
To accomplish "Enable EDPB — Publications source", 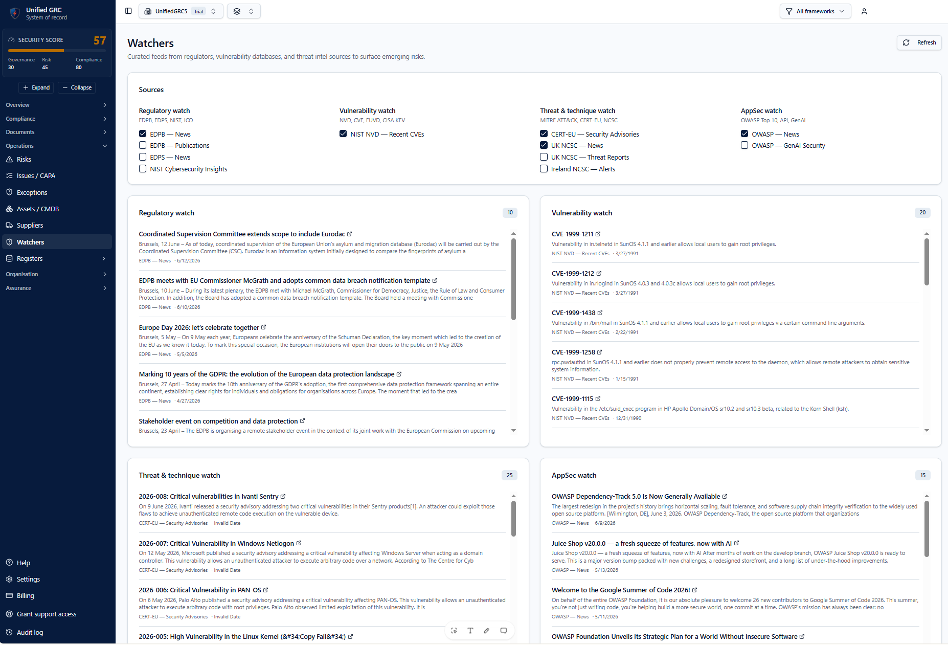I will 143,145.
